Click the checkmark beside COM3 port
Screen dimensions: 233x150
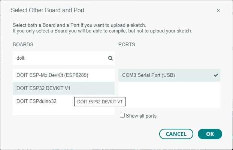point(216,75)
